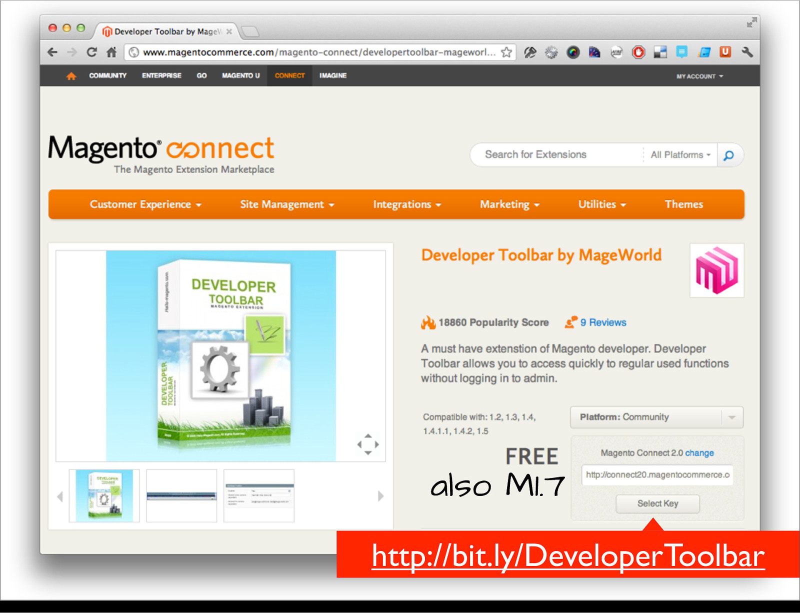800x616 pixels.
Task: Click the 18860 Popularity Score text
Action: coord(493,322)
